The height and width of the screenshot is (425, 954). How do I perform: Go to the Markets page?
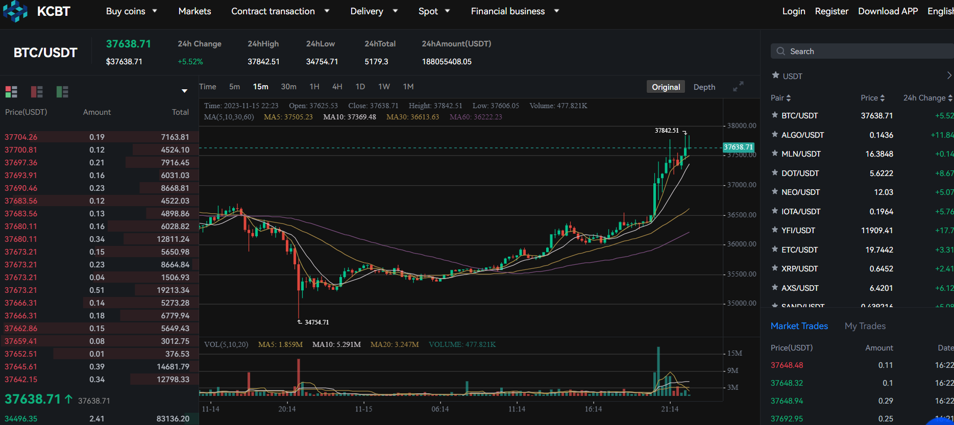click(194, 11)
